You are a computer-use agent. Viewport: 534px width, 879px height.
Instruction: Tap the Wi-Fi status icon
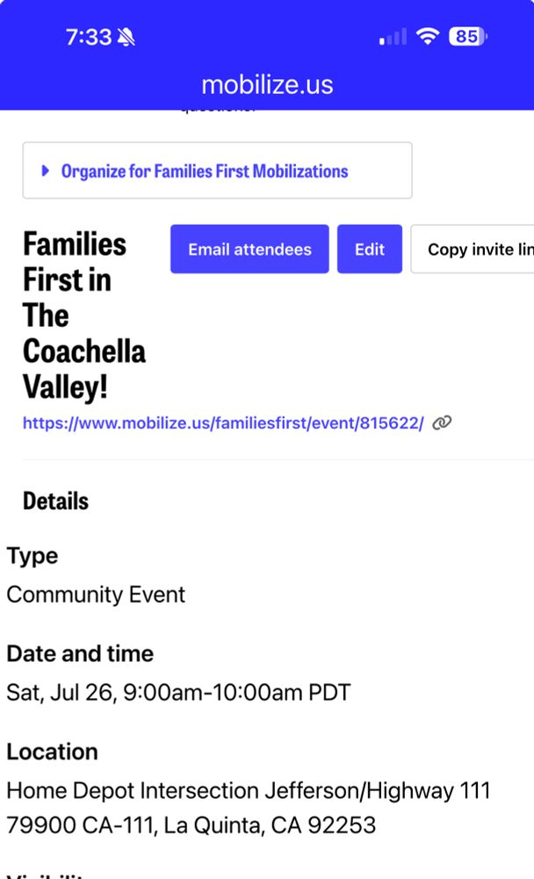tap(428, 36)
